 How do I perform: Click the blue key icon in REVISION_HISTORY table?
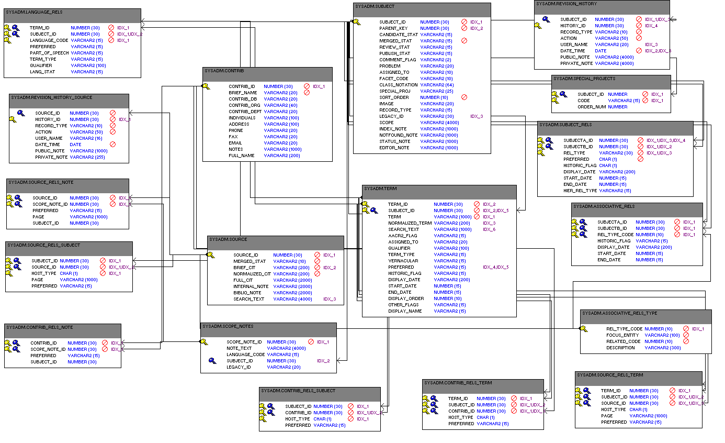click(x=546, y=19)
